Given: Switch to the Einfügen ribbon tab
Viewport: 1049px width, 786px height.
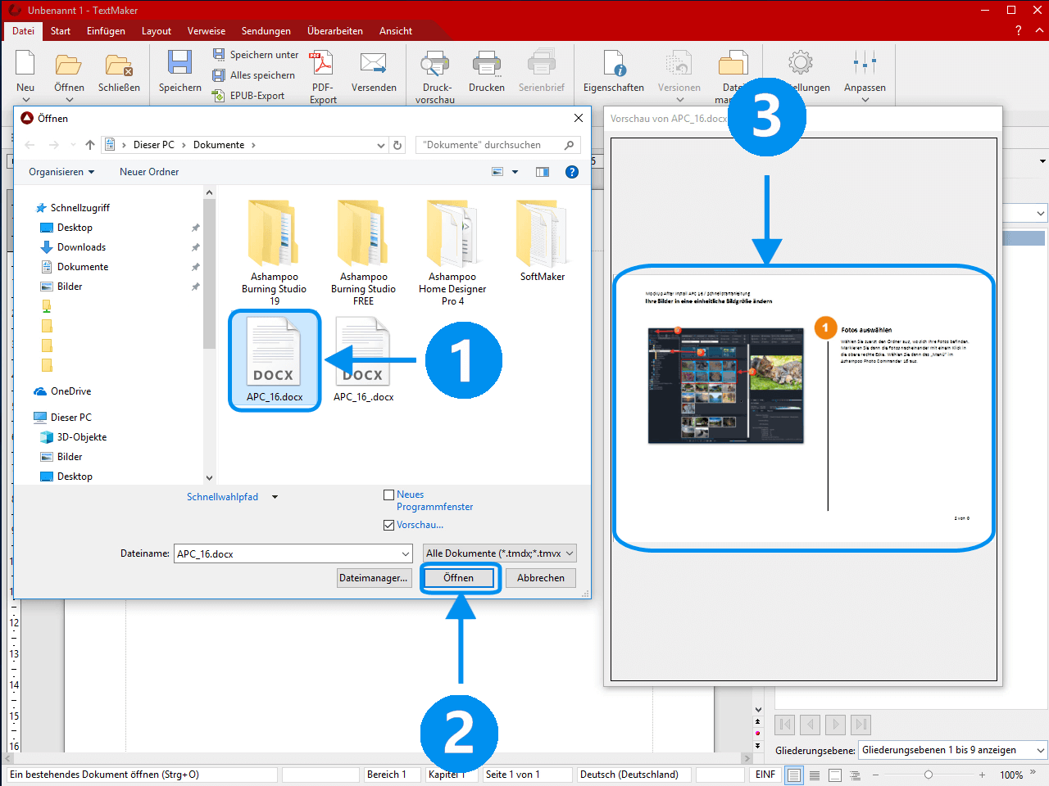Looking at the screenshot, I should [x=106, y=31].
